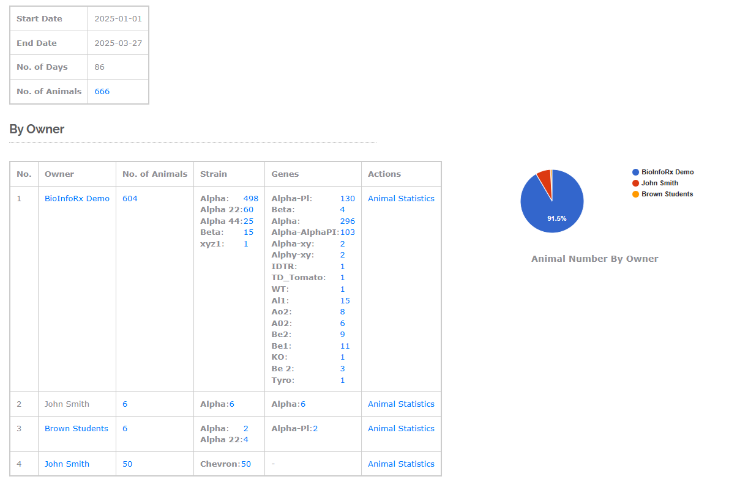
Task: Click the By Owner section heading
Action: tap(37, 129)
